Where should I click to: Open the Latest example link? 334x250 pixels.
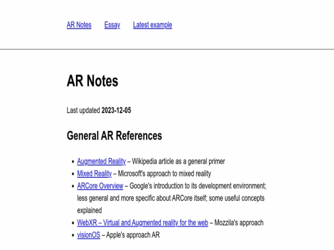coord(153,25)
